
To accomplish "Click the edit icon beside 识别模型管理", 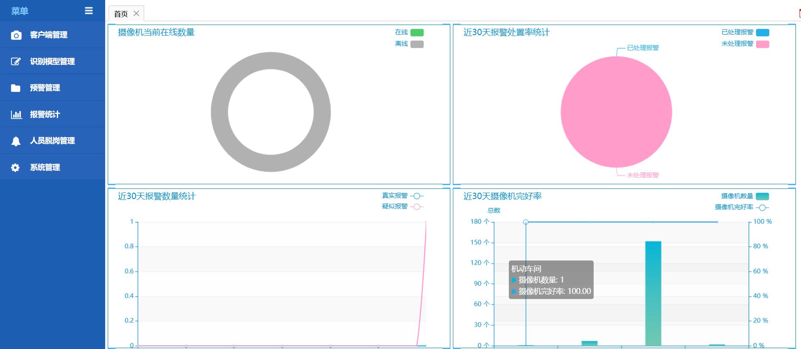I will click(x=16, y=61).
